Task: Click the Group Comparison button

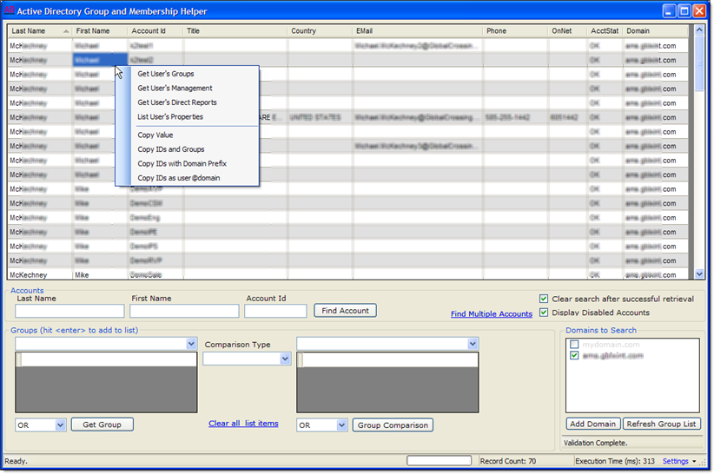Action: [x=393, y=425]
